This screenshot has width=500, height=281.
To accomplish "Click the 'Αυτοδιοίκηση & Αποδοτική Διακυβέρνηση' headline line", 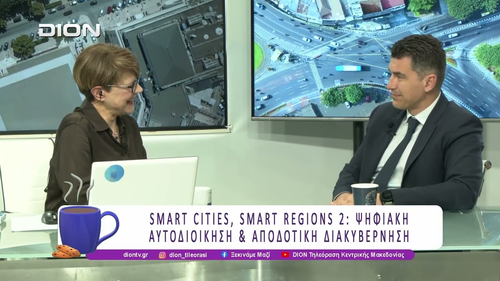I will [279, 237].
